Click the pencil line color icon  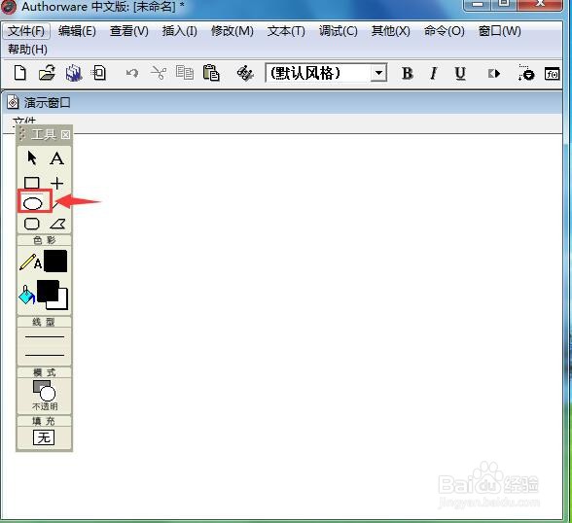[27, 261]
